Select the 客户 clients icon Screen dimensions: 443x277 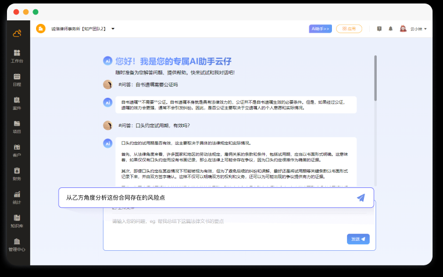[x=17, y=150]
